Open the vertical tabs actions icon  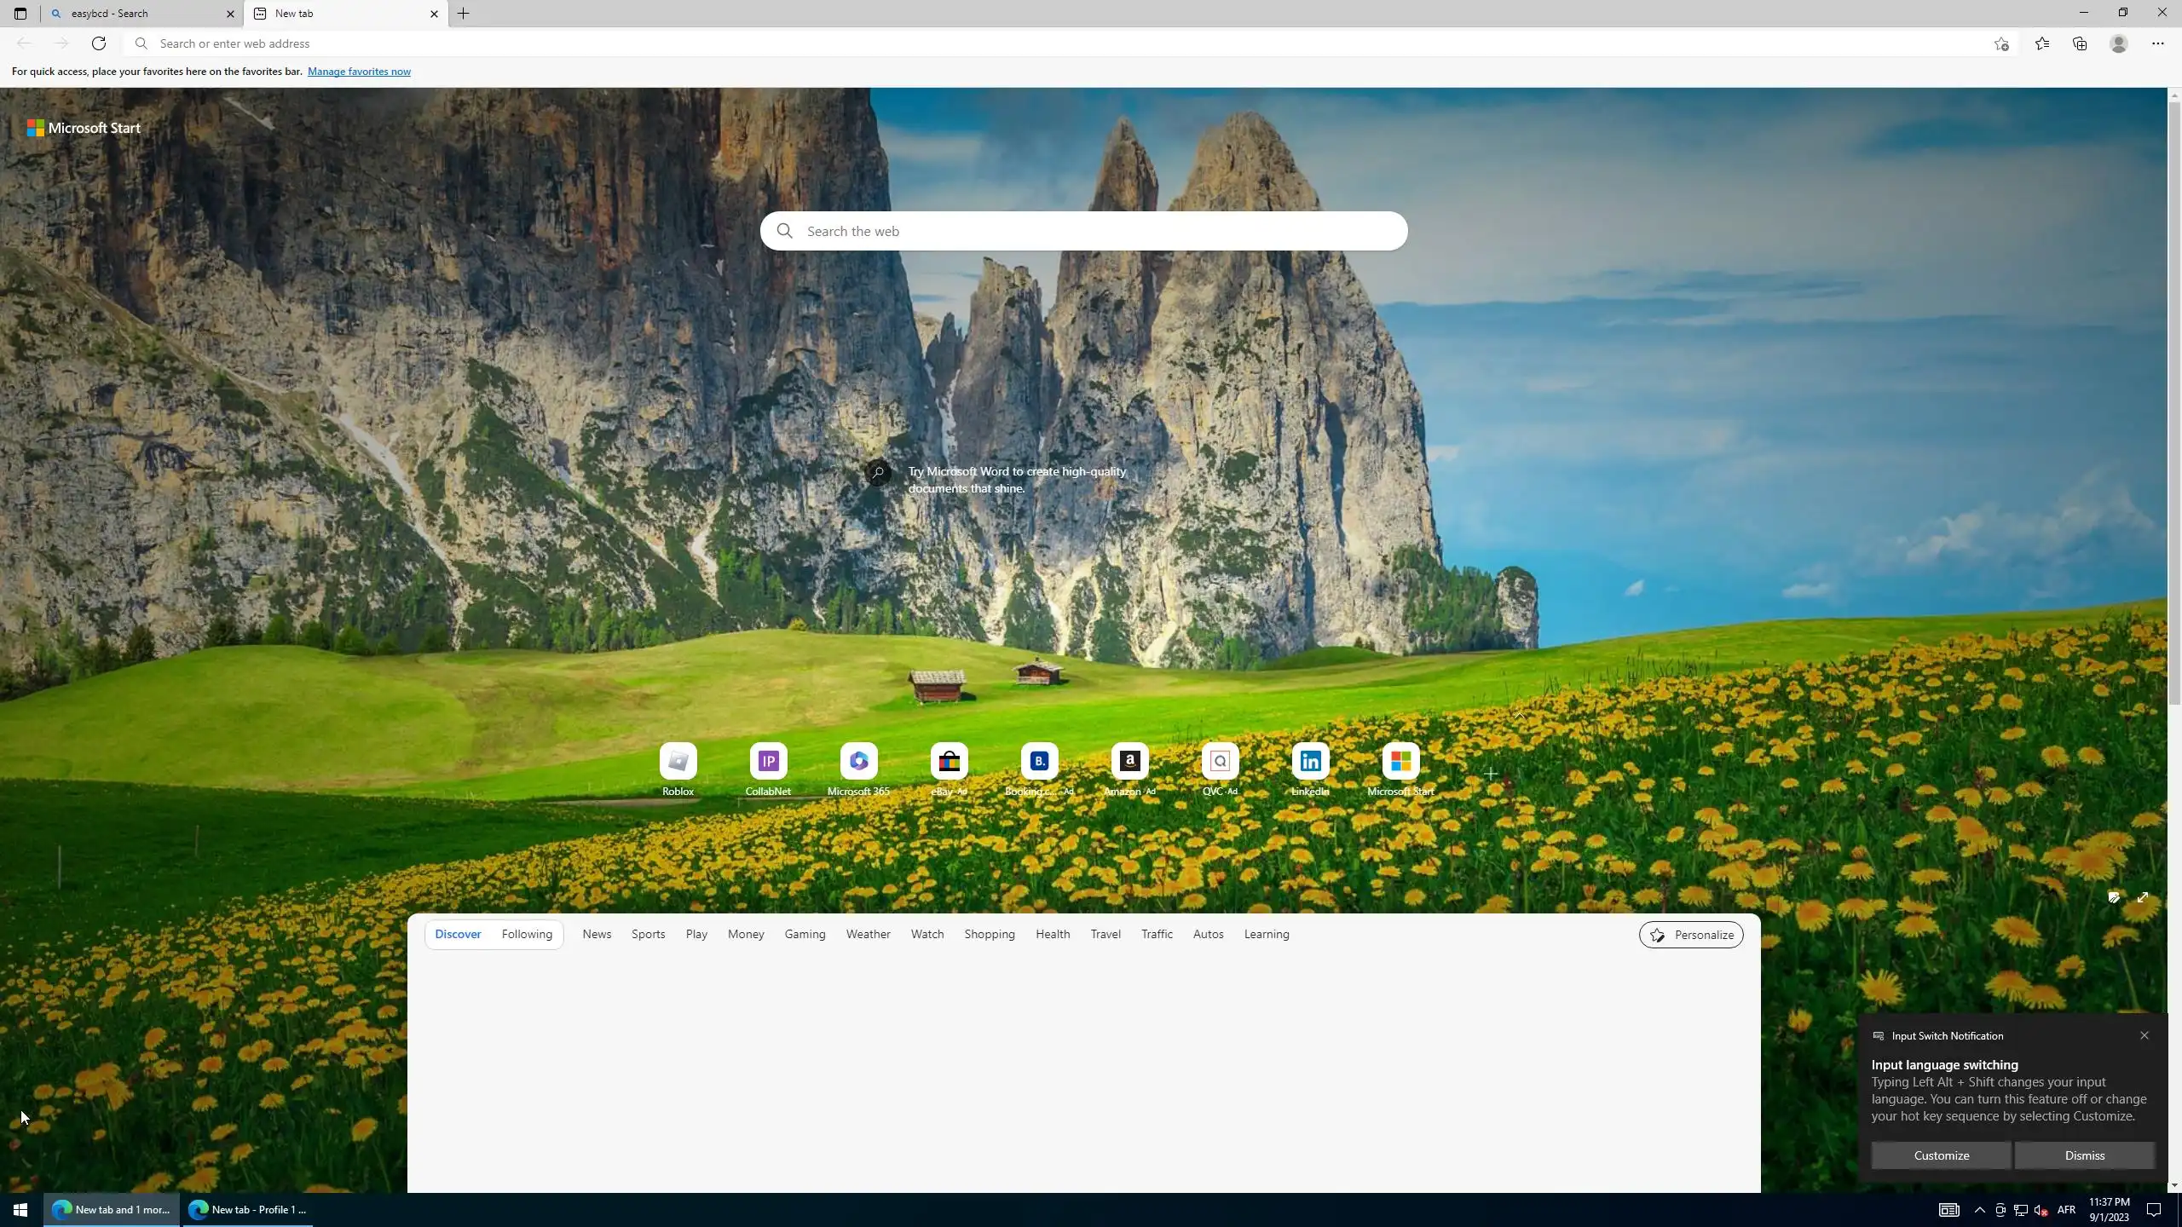[20, 14]
